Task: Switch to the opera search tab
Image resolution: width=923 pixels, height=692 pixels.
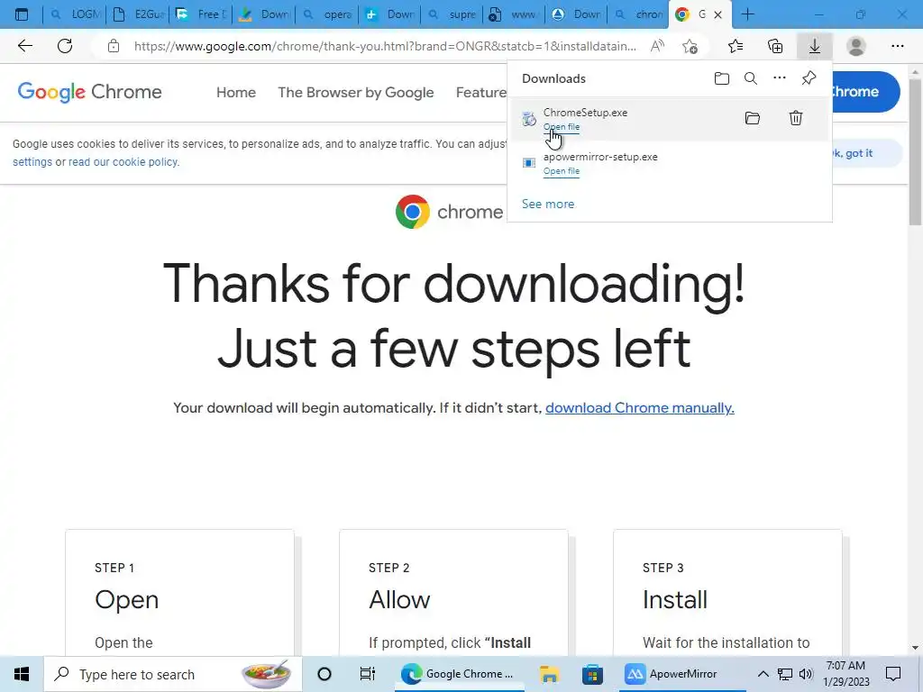Action: pyautogui.click(x=327, y=14)
